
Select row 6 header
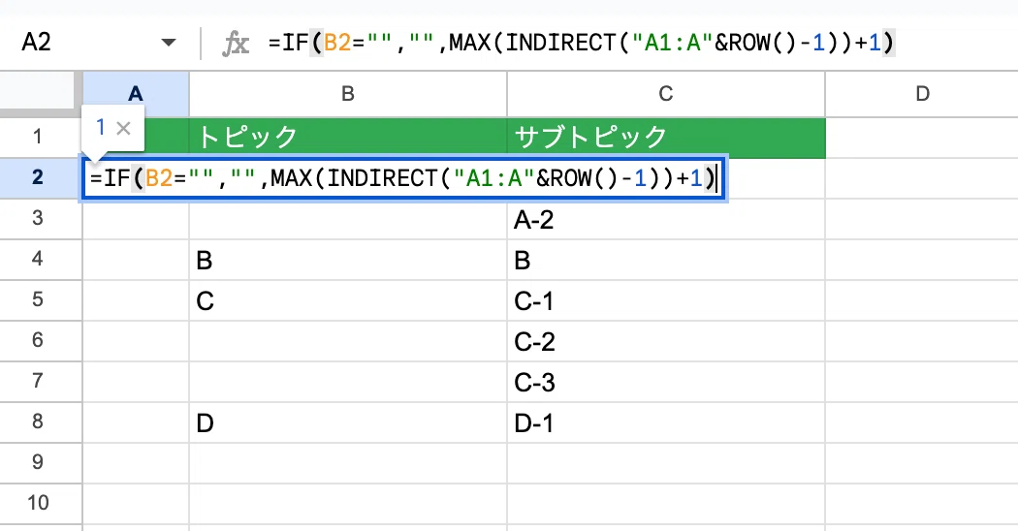pos(38,341)
